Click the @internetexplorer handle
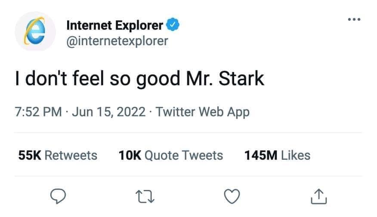The image size is (377, 217). [x=117, y=41]
